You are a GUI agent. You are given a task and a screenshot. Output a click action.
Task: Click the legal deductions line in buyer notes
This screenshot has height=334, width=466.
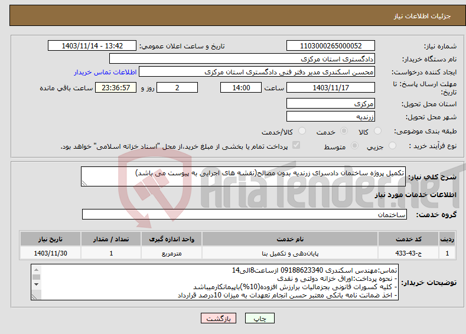click(295, 287)
